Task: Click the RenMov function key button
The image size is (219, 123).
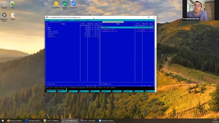Action: (106, 91)
